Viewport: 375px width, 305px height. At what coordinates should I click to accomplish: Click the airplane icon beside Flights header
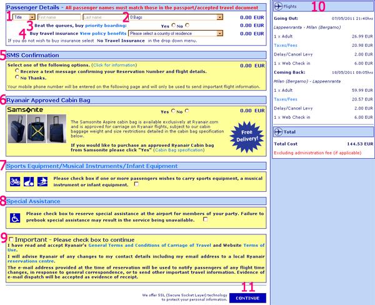click(278, 6)
